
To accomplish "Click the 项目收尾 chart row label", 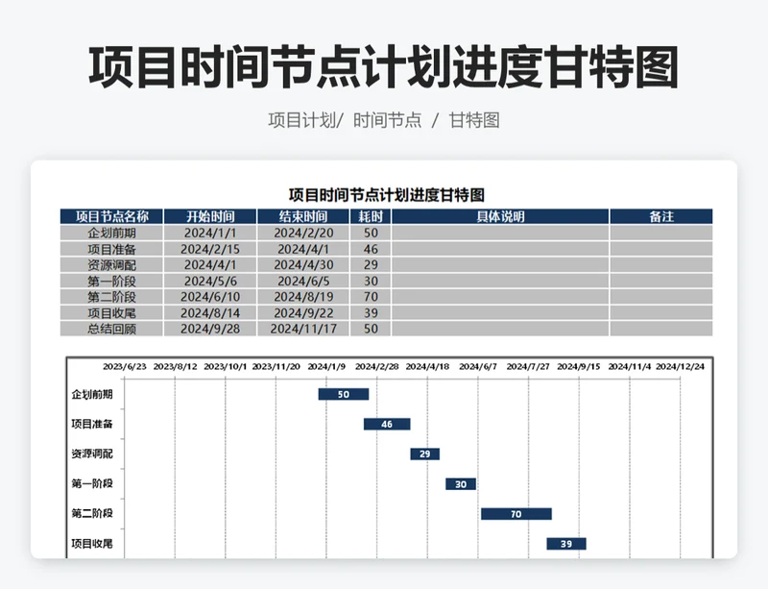I will point(92,544).
